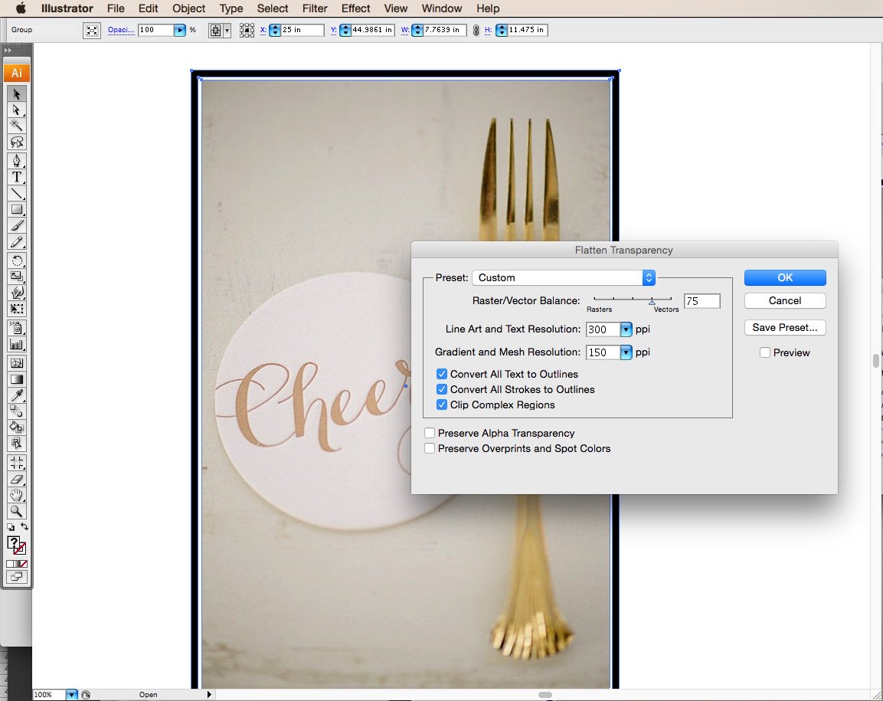Open the Line Art and Text Resolution dropdown
Image resolution: width=883 pixels, height=701 pixels.
(x=624, y=329)
